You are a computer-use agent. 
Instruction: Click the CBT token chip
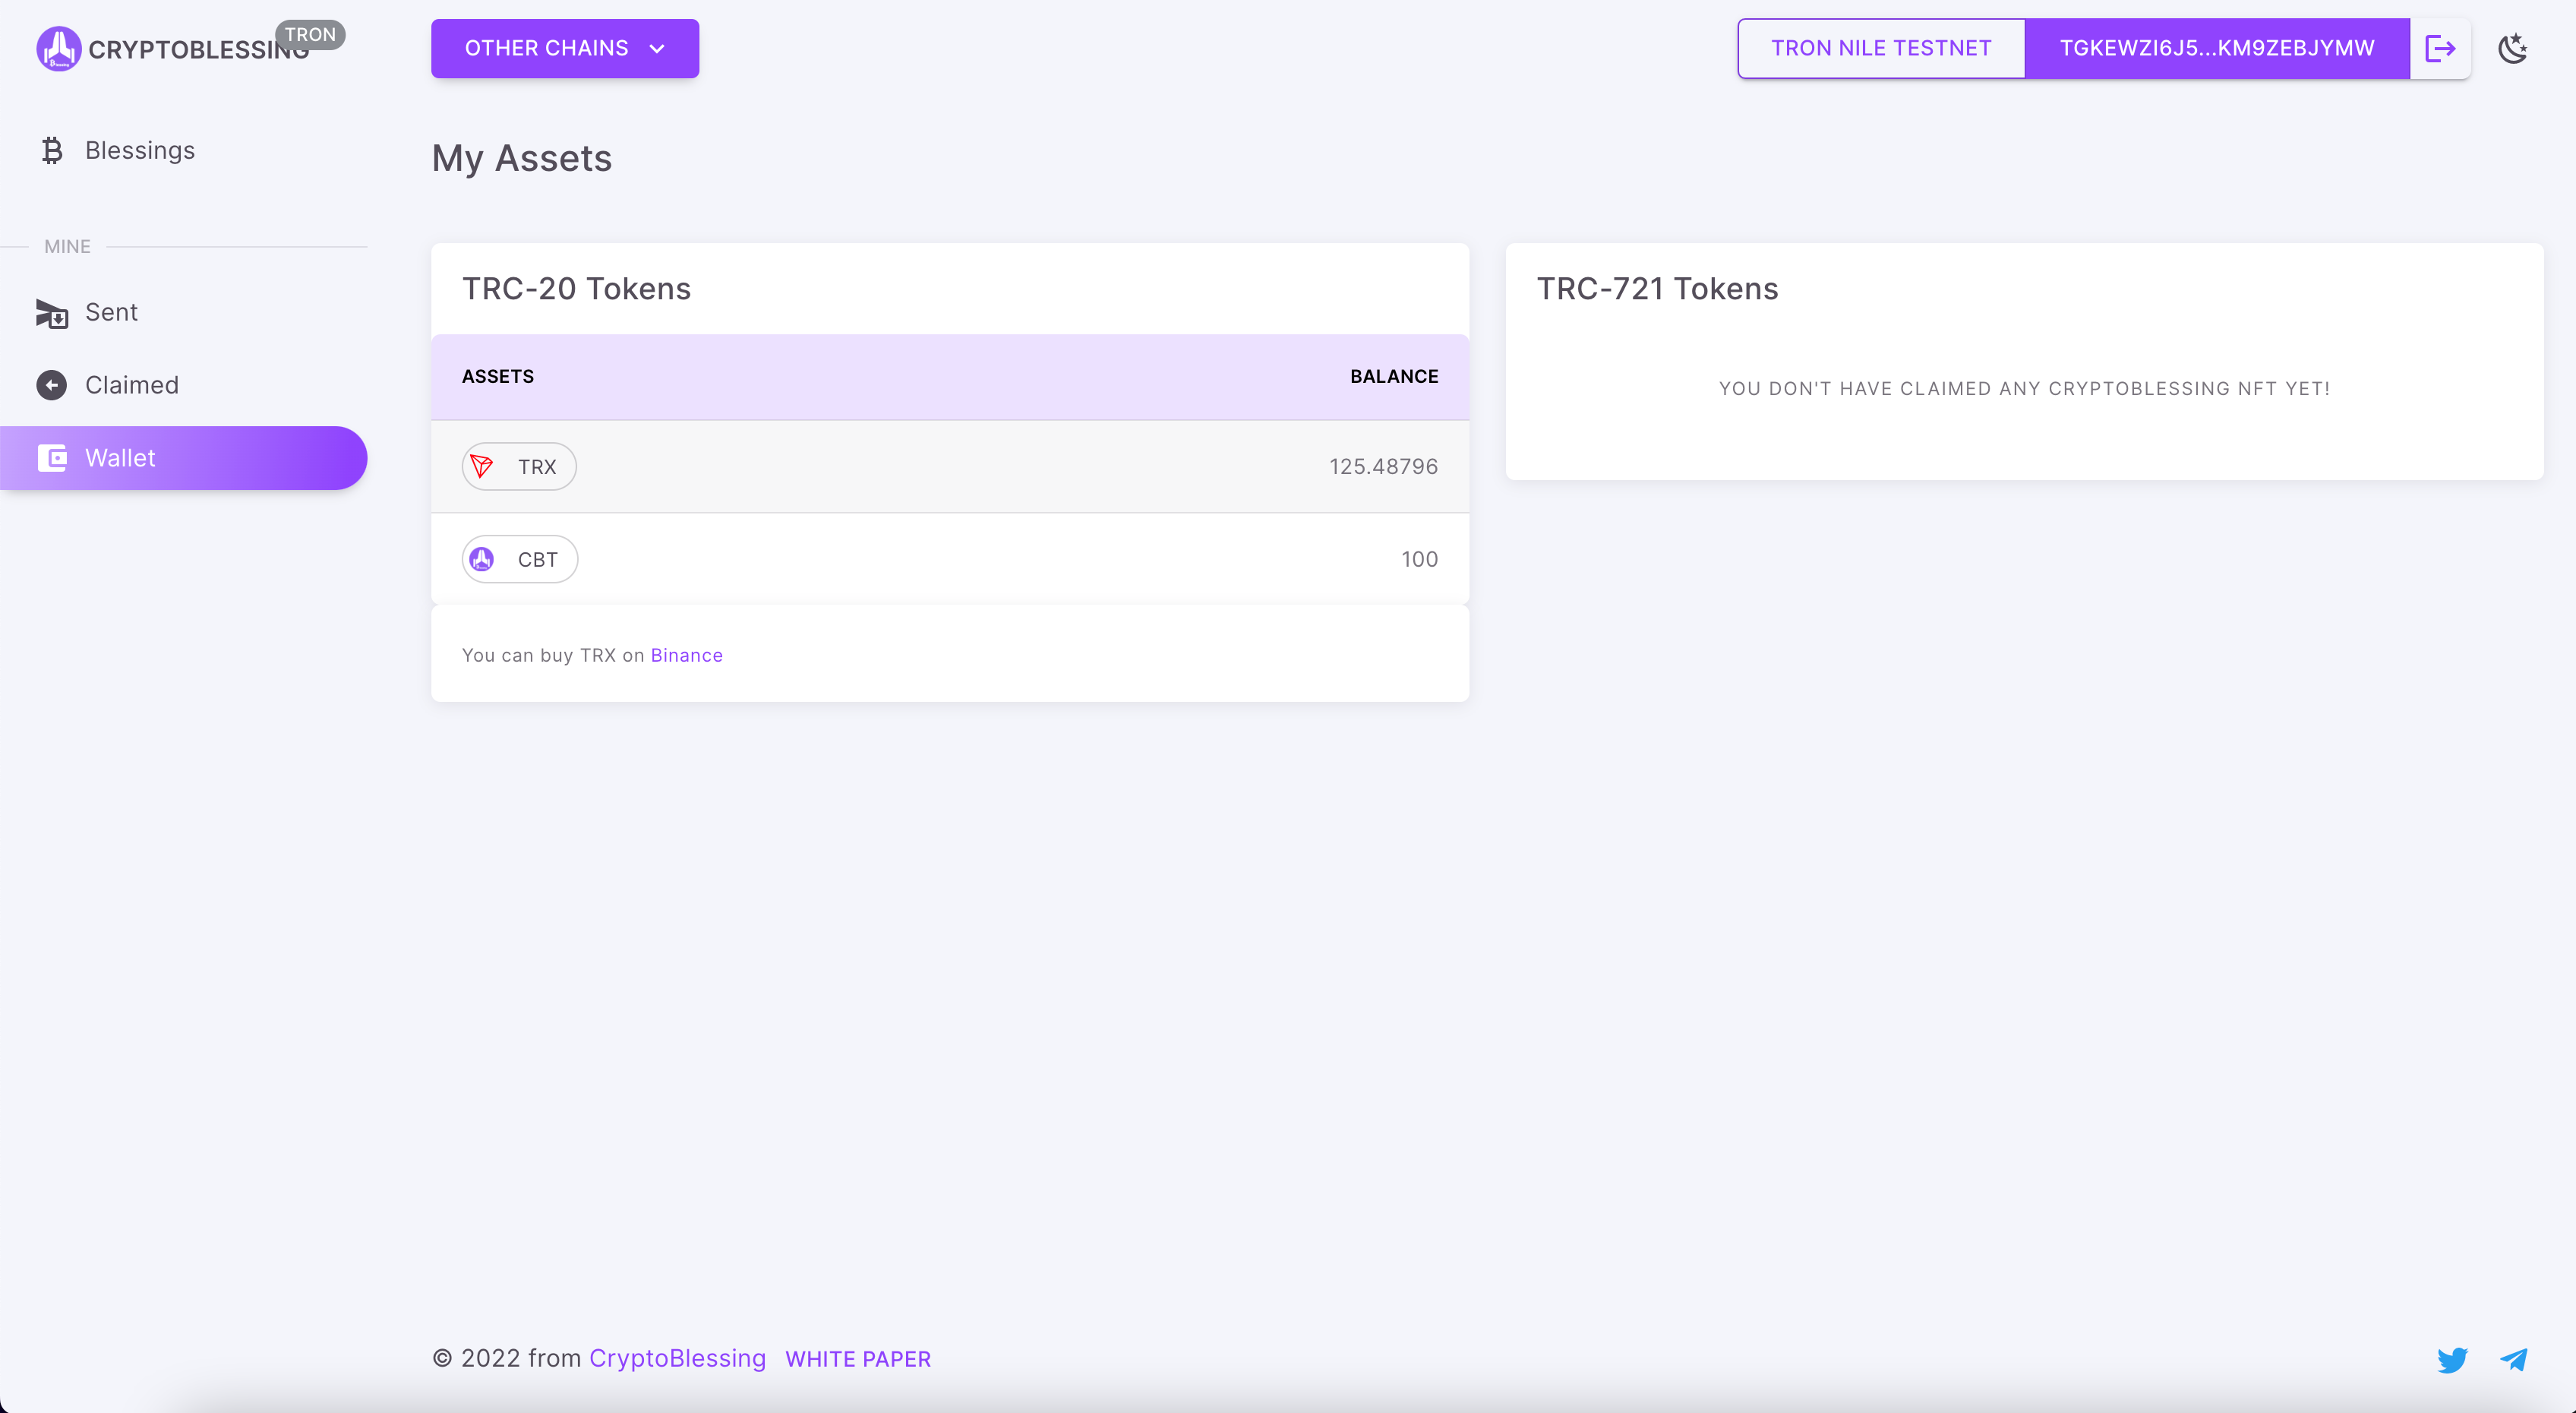[x=519, y=560]
